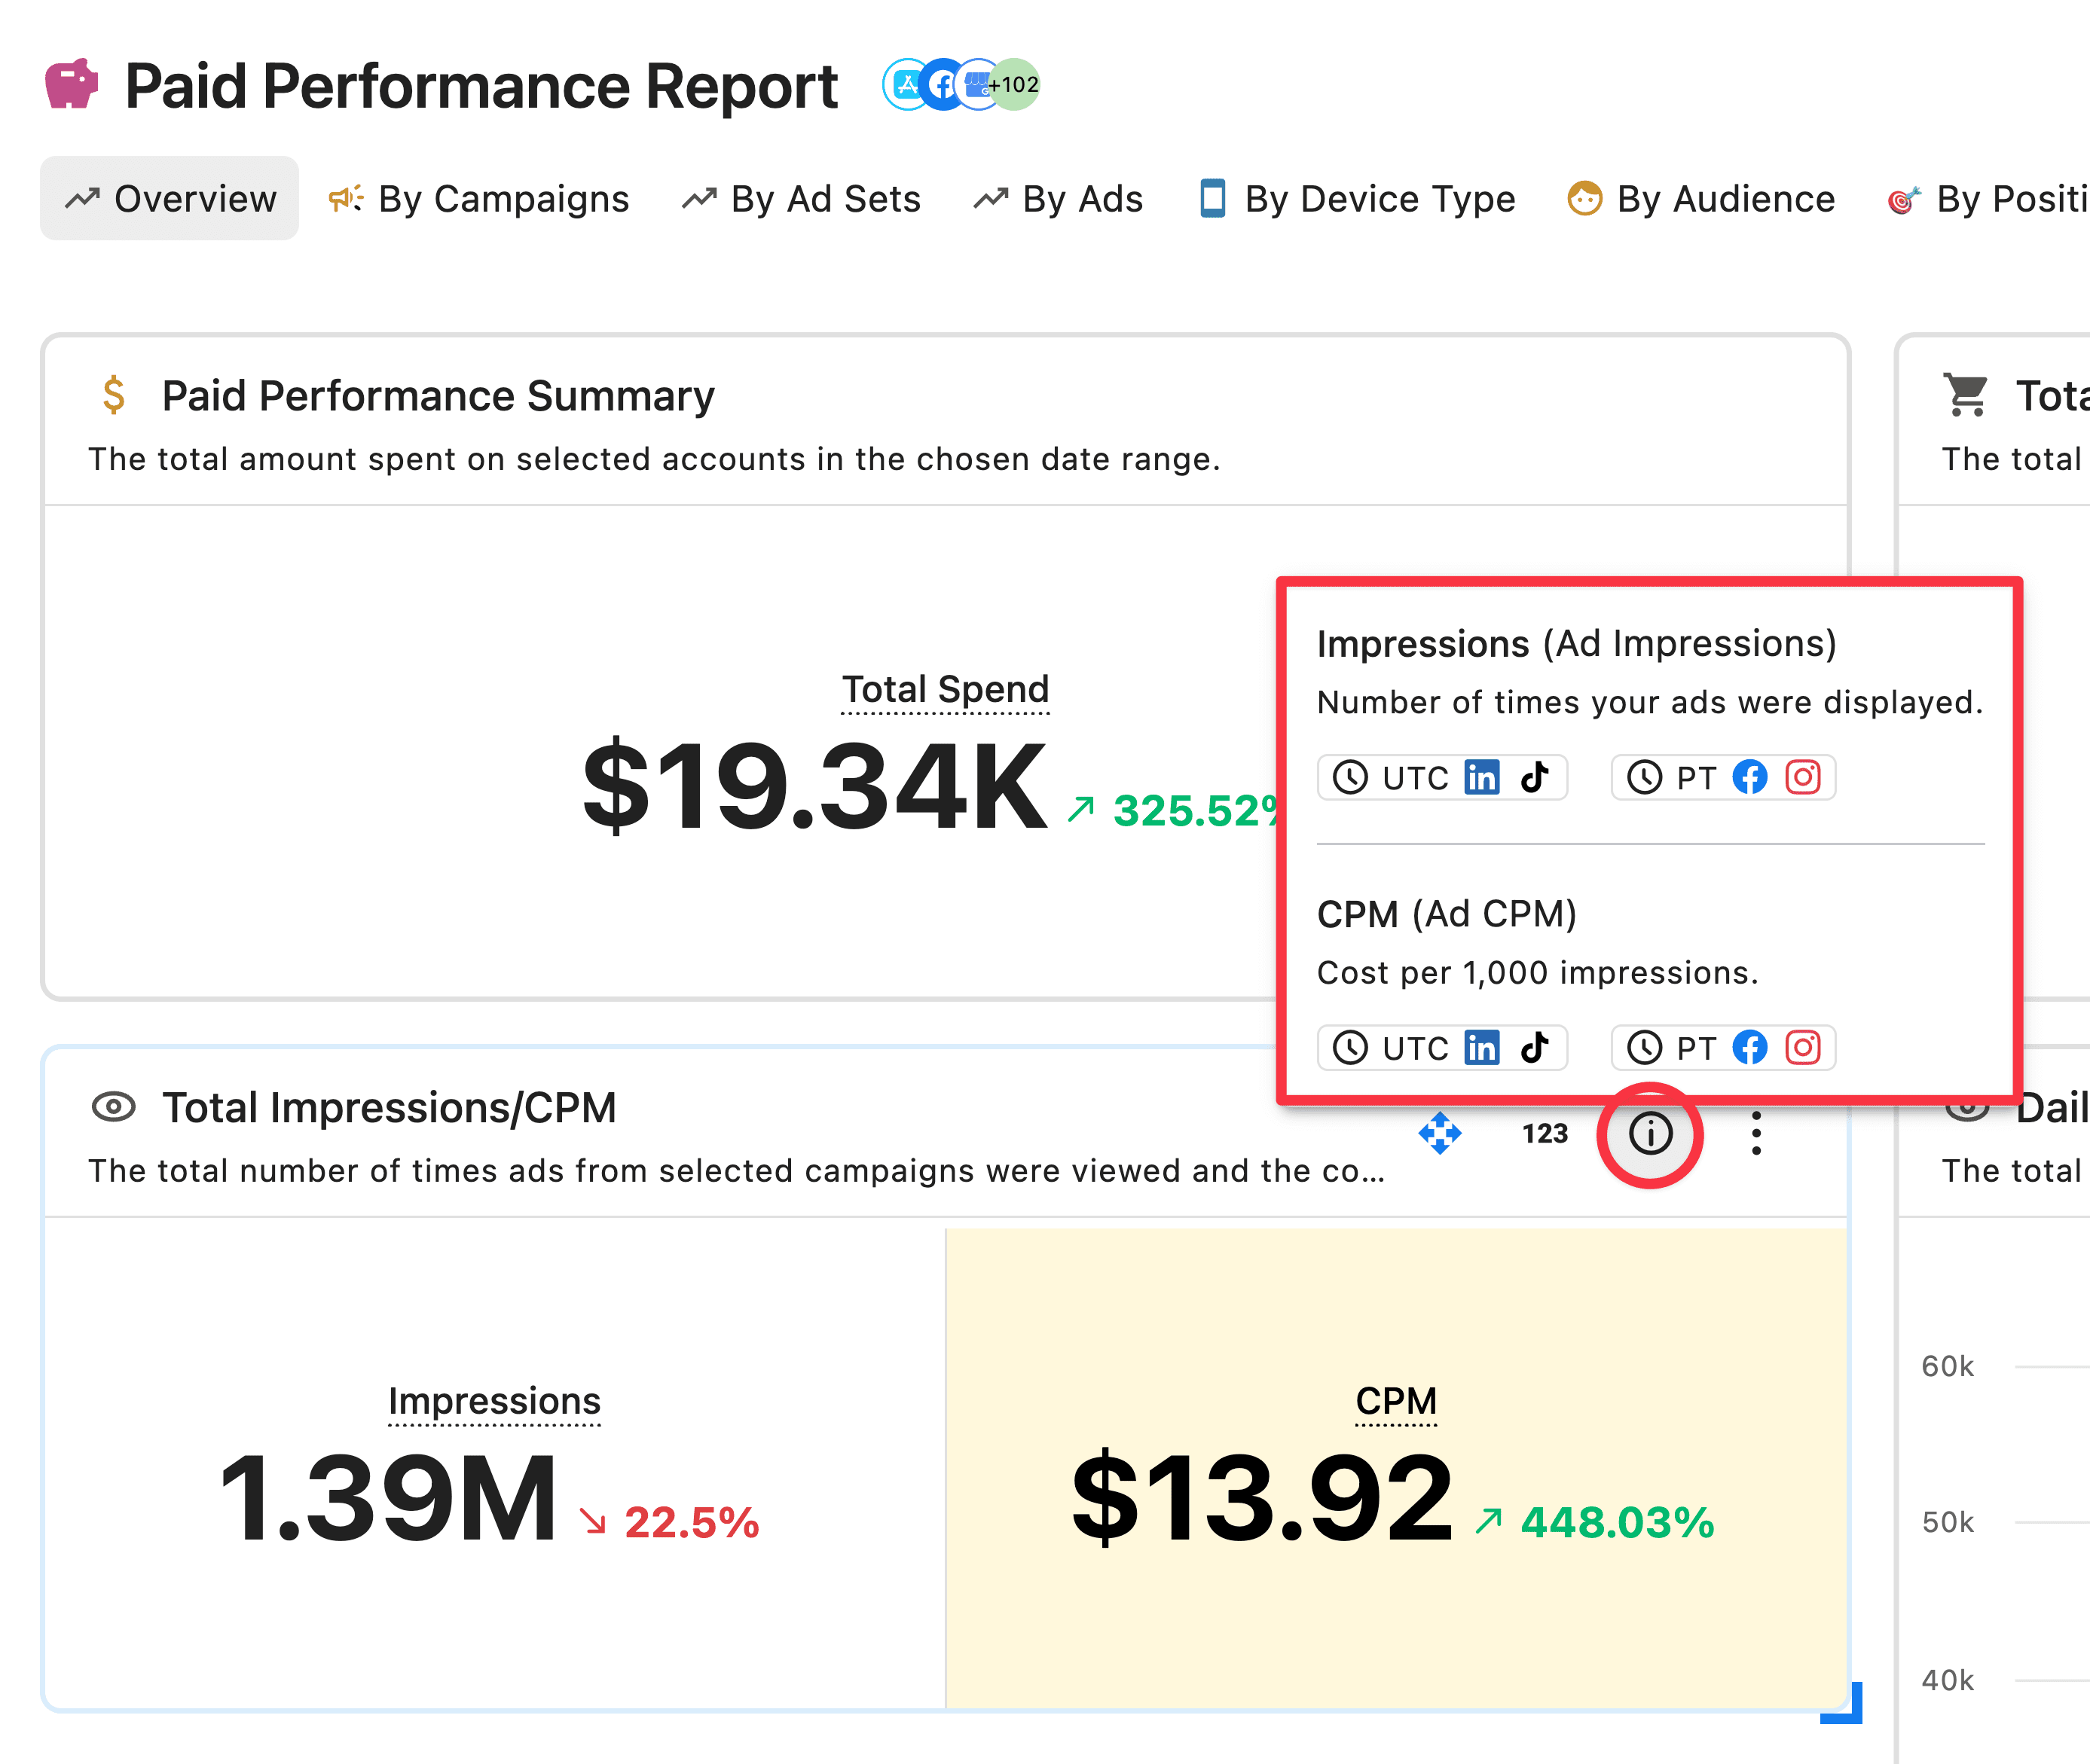
Task: Go to the By Device Type tab
Action: (1357, 199)
